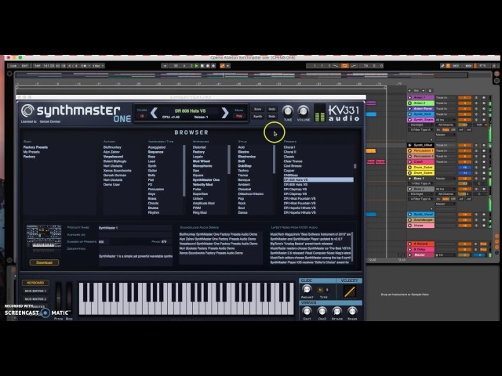Launch the Crash track play icon

pyautogui.click(x=409, y=162)
